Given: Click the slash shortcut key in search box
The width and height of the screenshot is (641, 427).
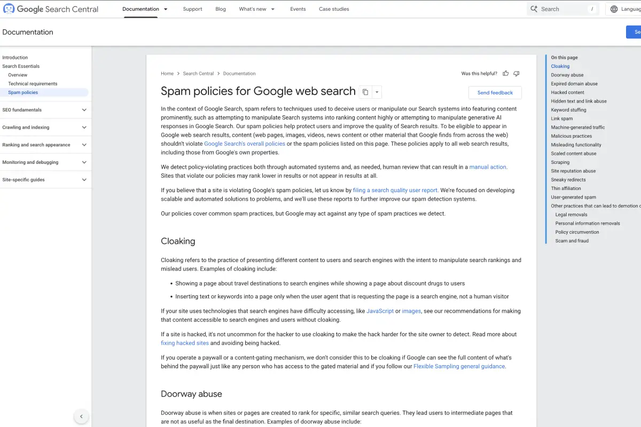Looking at the screenshot, I should 591,9.
